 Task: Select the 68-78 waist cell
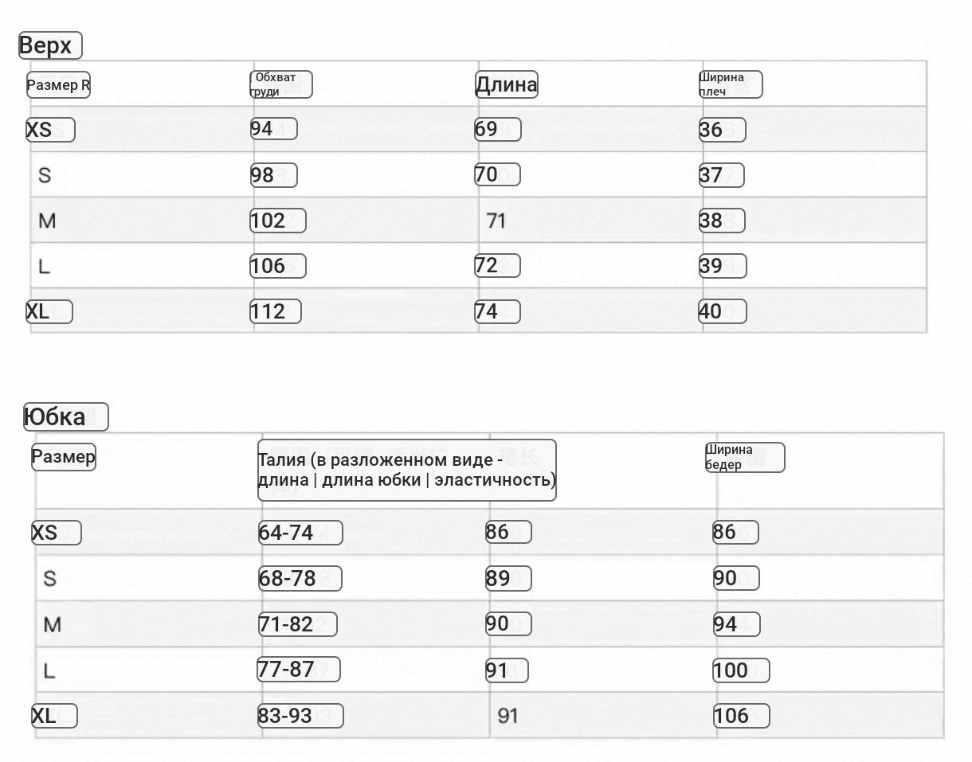[x=299, y=578]
